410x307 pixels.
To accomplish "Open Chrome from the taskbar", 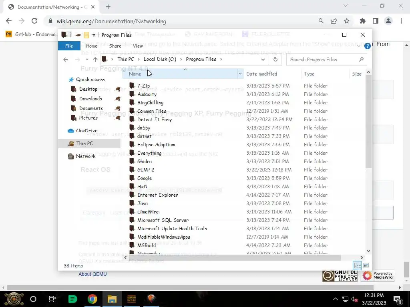I will 92,299.
